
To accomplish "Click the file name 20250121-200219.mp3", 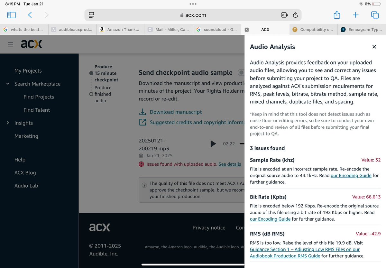I will [x=154, y=144].
